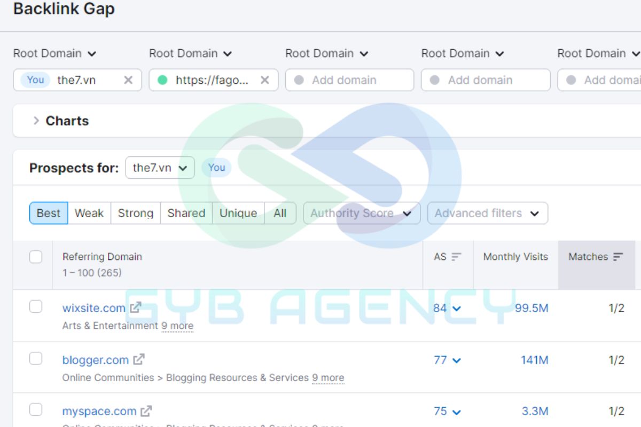Open the Authority Score filter dropdown
Screen dimensions: 641x427
point(362,213)
